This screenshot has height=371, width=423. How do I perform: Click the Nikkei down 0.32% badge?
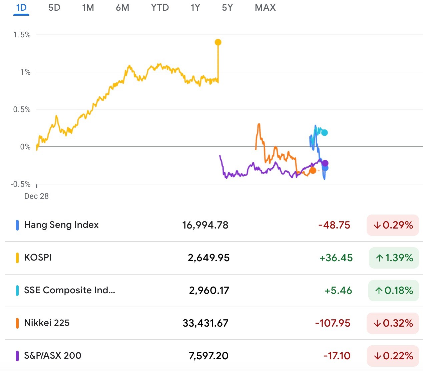[393, 323]
